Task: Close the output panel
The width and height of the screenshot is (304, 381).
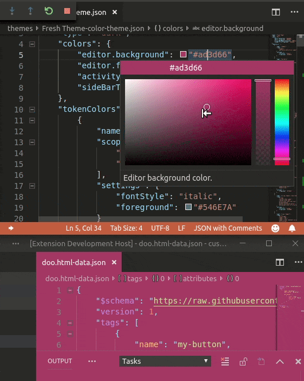Action: coord(298,361)
